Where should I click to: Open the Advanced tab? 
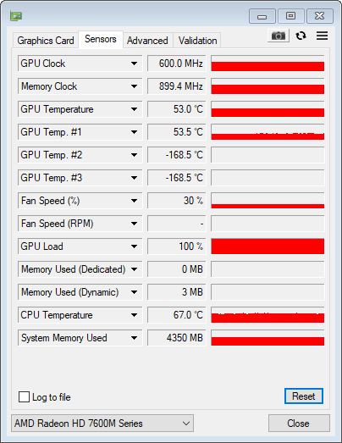tap(147, 41)
